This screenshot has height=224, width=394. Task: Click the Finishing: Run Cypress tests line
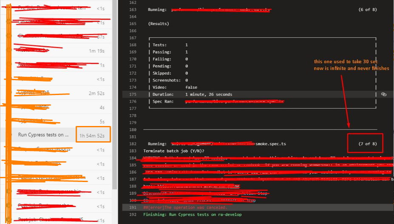193,215
